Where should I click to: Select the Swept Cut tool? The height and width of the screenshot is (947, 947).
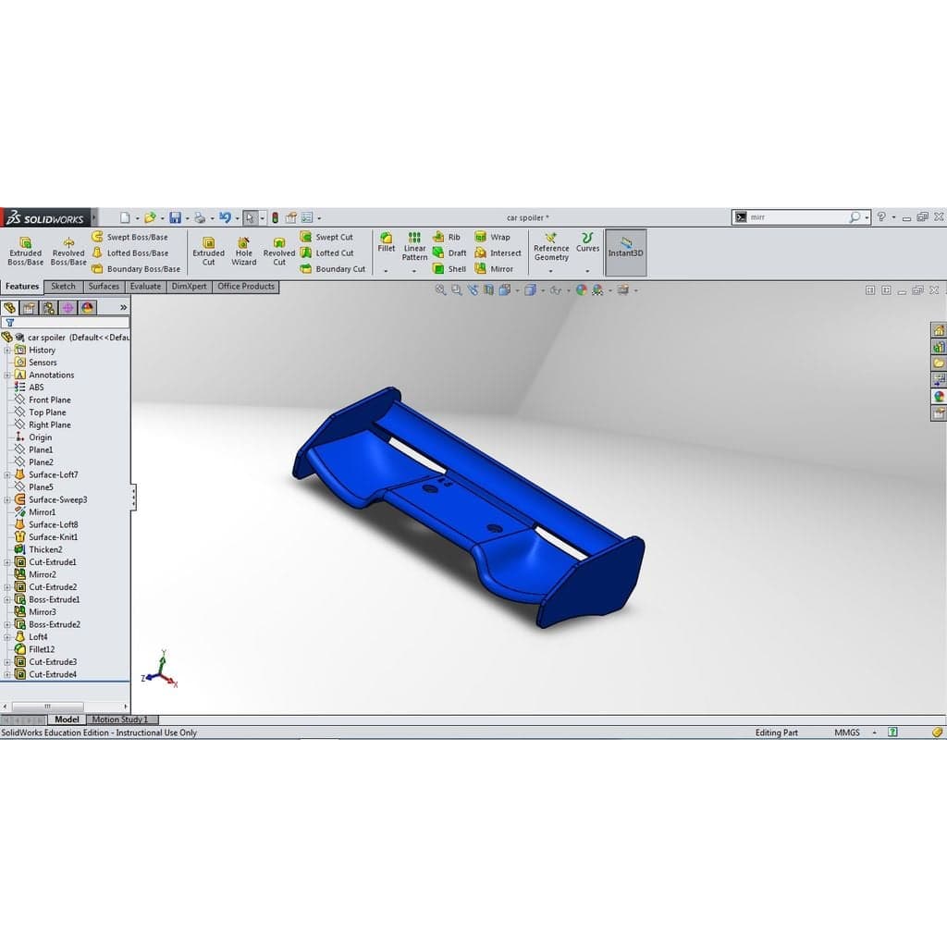point(326,237)
